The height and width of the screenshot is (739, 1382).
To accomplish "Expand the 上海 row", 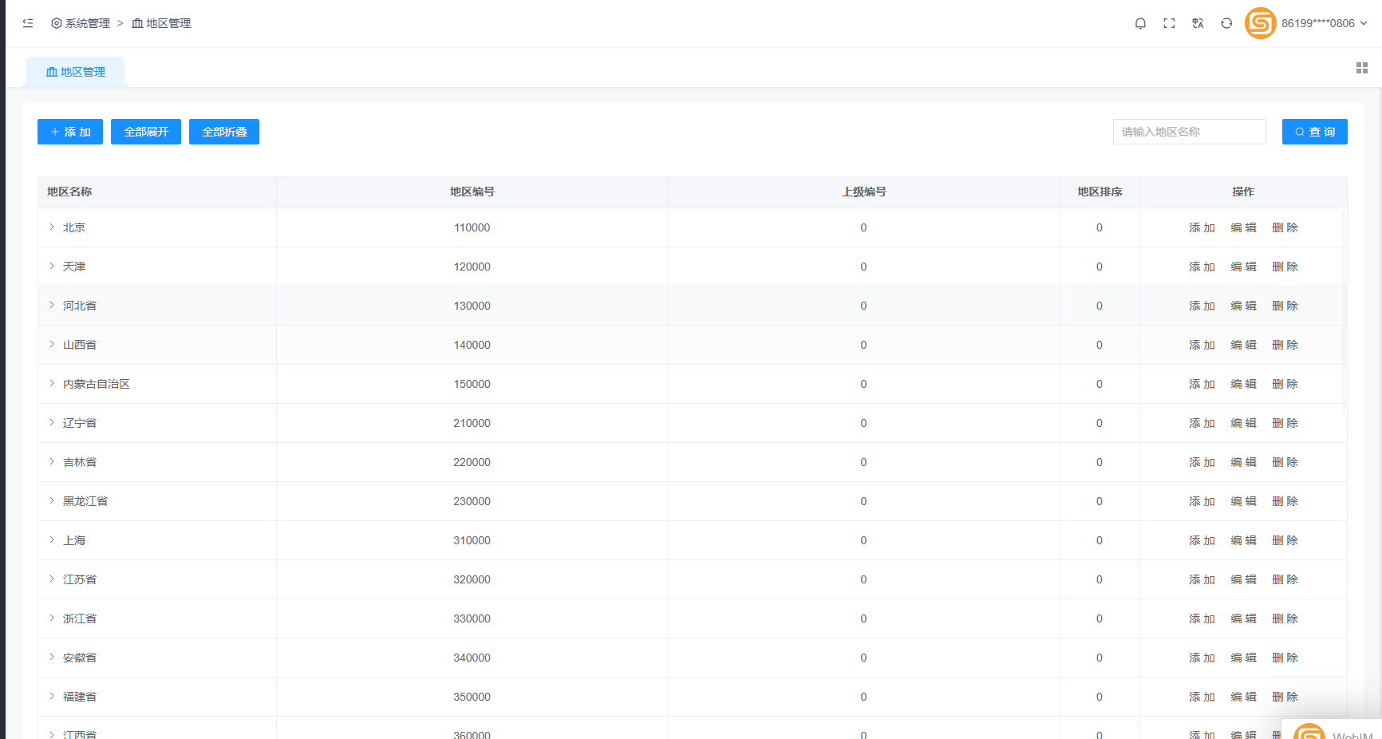I will click(x=52, y=540).
